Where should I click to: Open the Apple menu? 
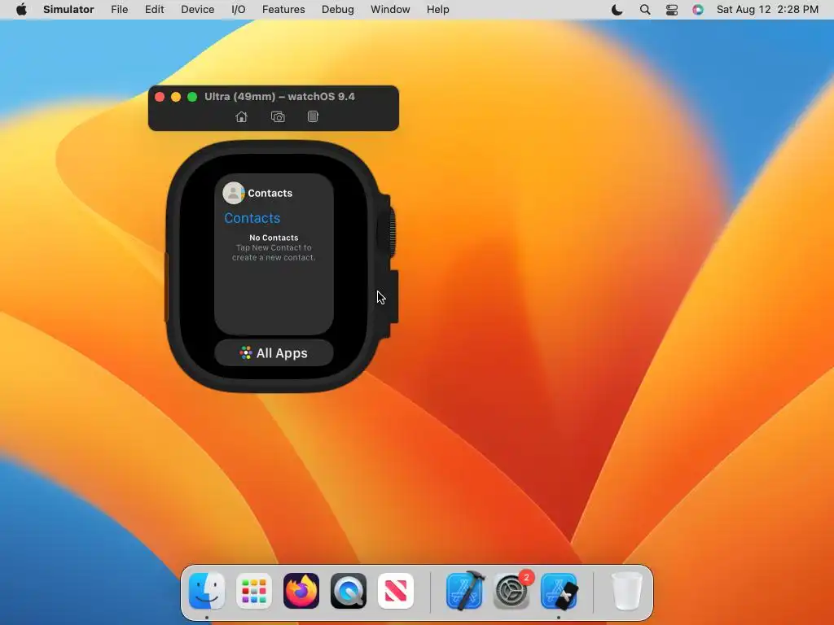21,10
